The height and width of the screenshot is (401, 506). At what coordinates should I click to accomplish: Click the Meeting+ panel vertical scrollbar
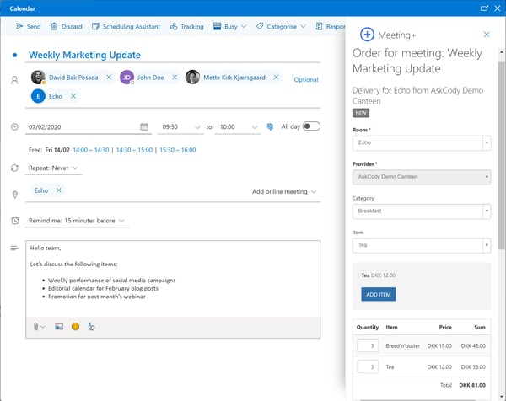coord(502,155)
